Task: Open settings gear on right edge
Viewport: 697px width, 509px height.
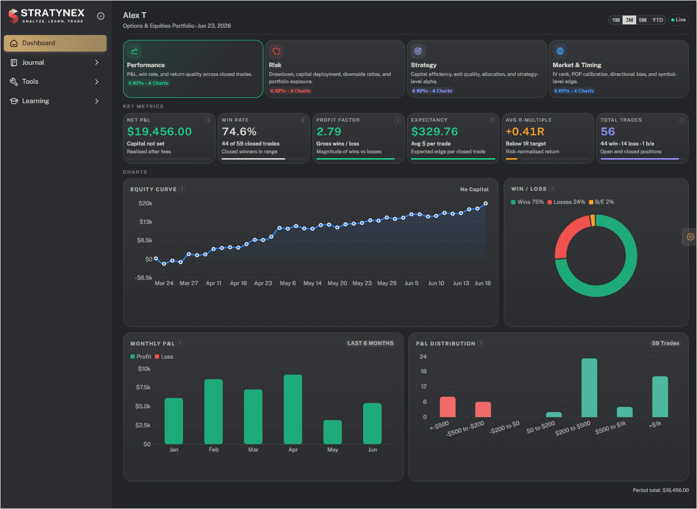Action: pyautogui.click(x=690, y=237)
